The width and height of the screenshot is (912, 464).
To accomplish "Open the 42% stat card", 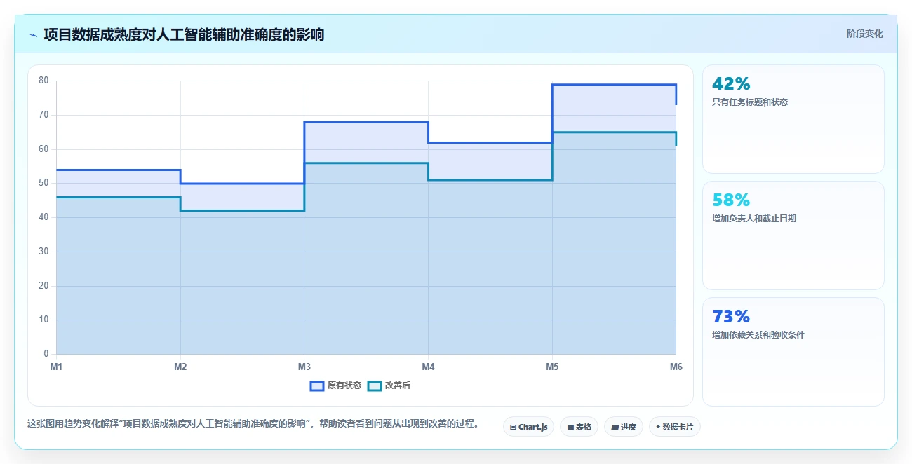I will [793, 119].
